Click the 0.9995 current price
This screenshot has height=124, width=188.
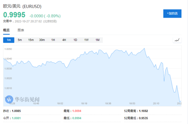point(14,15)
